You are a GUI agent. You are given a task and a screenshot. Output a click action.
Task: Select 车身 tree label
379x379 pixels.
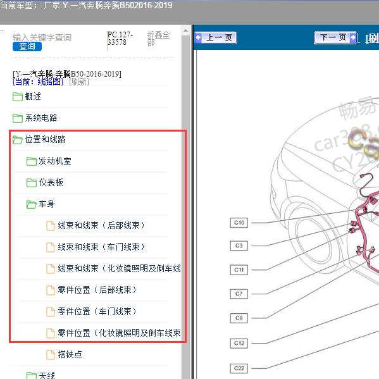click(x=47, y=204)
